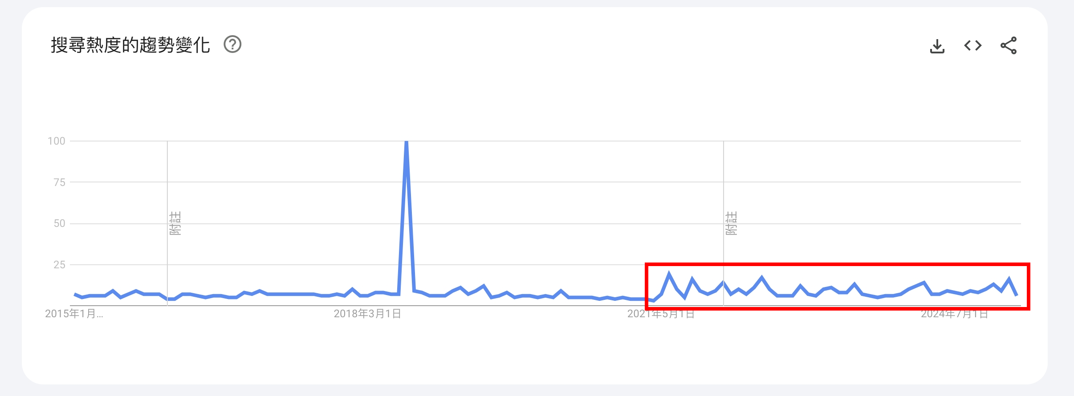The height and width of the screenshot is (396, 1074).
Task: Click the line's lowest dip above 2021年5月1日
Action: [653, 301]
